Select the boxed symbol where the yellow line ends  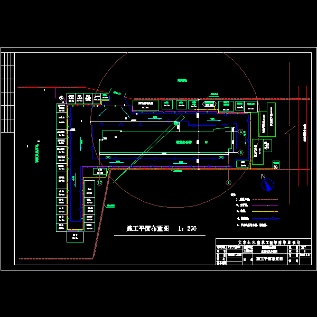click(x=276, y=165)
